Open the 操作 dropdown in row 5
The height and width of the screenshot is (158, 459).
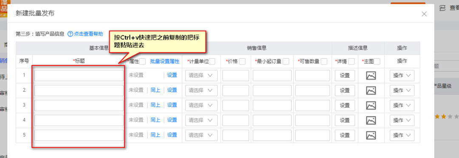(402, 135)
